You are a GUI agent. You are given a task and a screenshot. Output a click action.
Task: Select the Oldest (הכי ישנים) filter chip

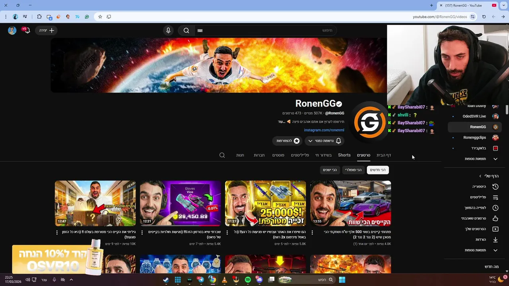[330, 170]
